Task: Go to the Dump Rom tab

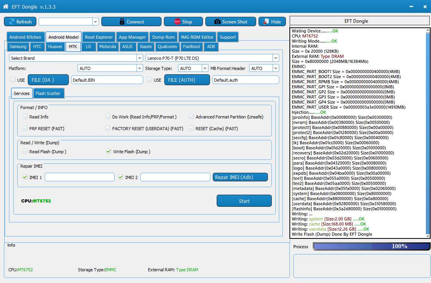Action: (163, 37)
